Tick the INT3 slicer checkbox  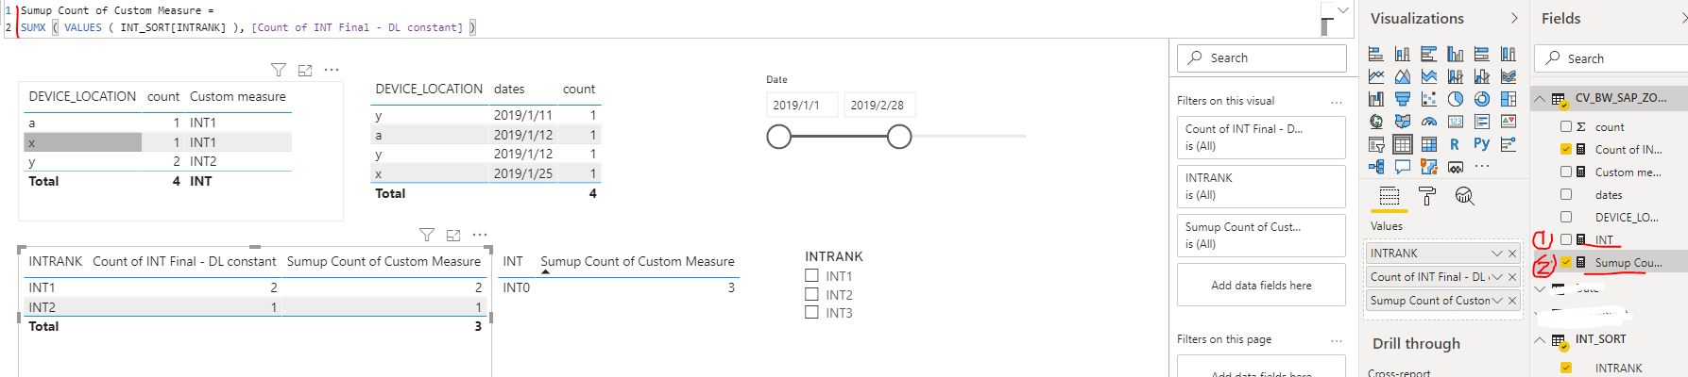click(811, 313)
